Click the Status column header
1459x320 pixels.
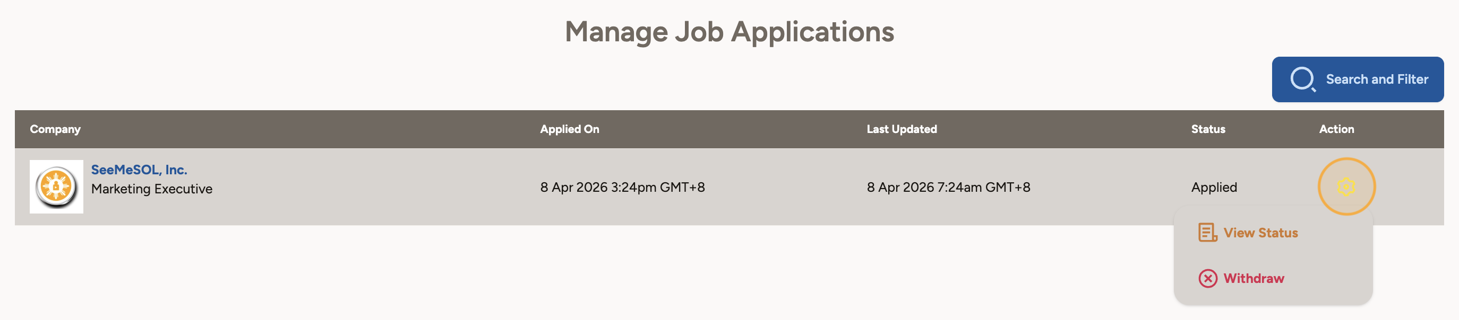pyautogui.click(x=1207, y=129)
